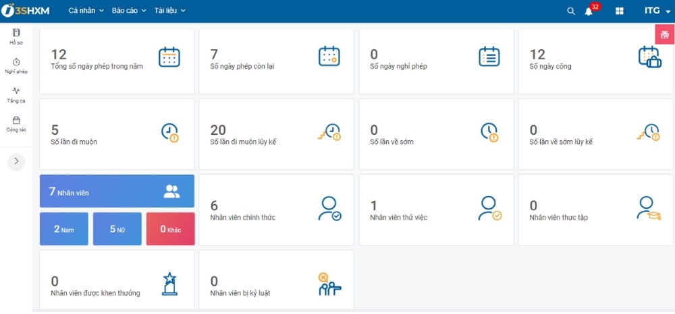Click the blue 2 Nam tile
675x314 pixels.
(x=64, y=229)
